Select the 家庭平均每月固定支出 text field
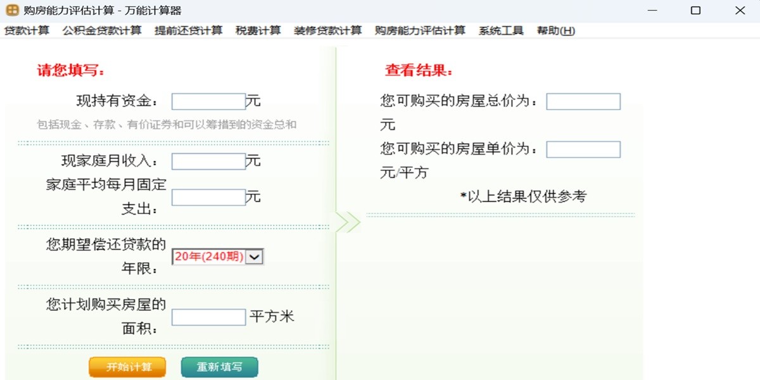Image resolution: width=760 pixels, height=380 pixels. (x=208, y=198)
